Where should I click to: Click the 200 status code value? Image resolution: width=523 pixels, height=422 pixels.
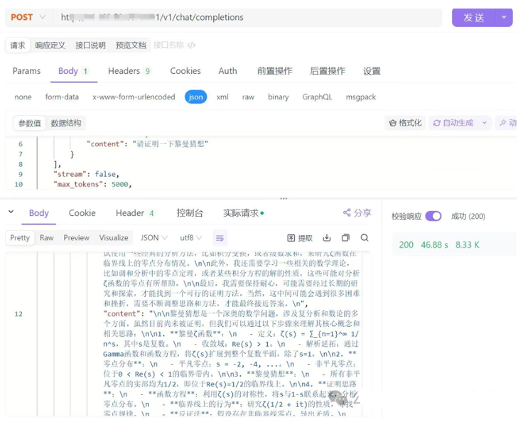(x=406, y=245)
